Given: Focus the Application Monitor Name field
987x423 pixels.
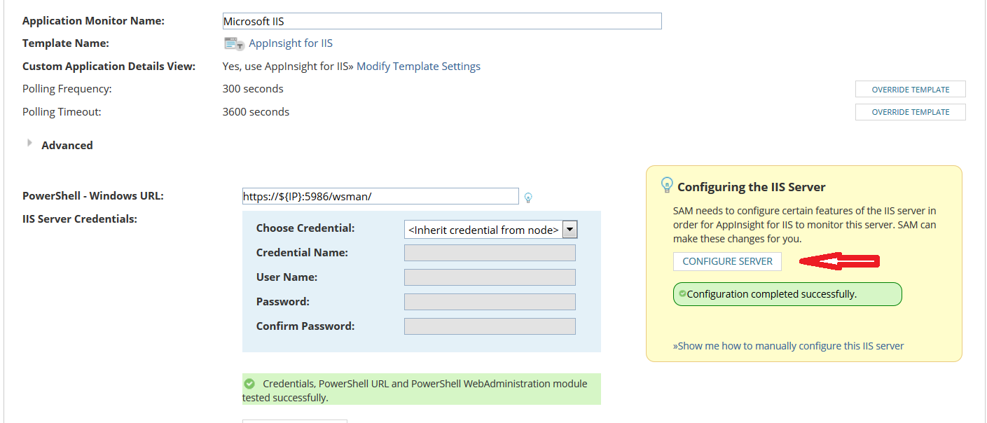Looking at the screenshot, I should 442,21.
